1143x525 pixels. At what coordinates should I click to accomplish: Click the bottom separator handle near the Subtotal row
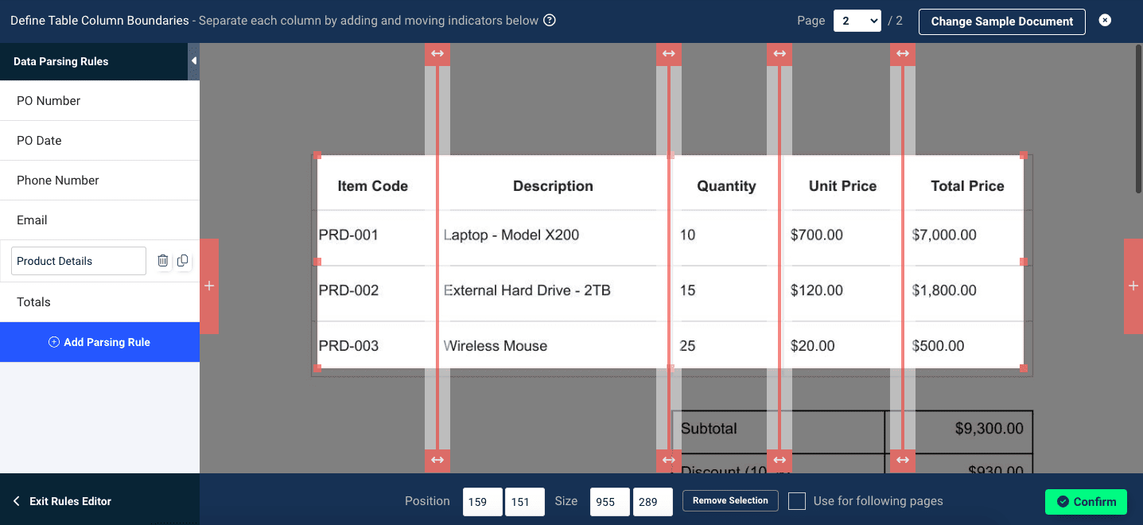click(x=669, y=460)
